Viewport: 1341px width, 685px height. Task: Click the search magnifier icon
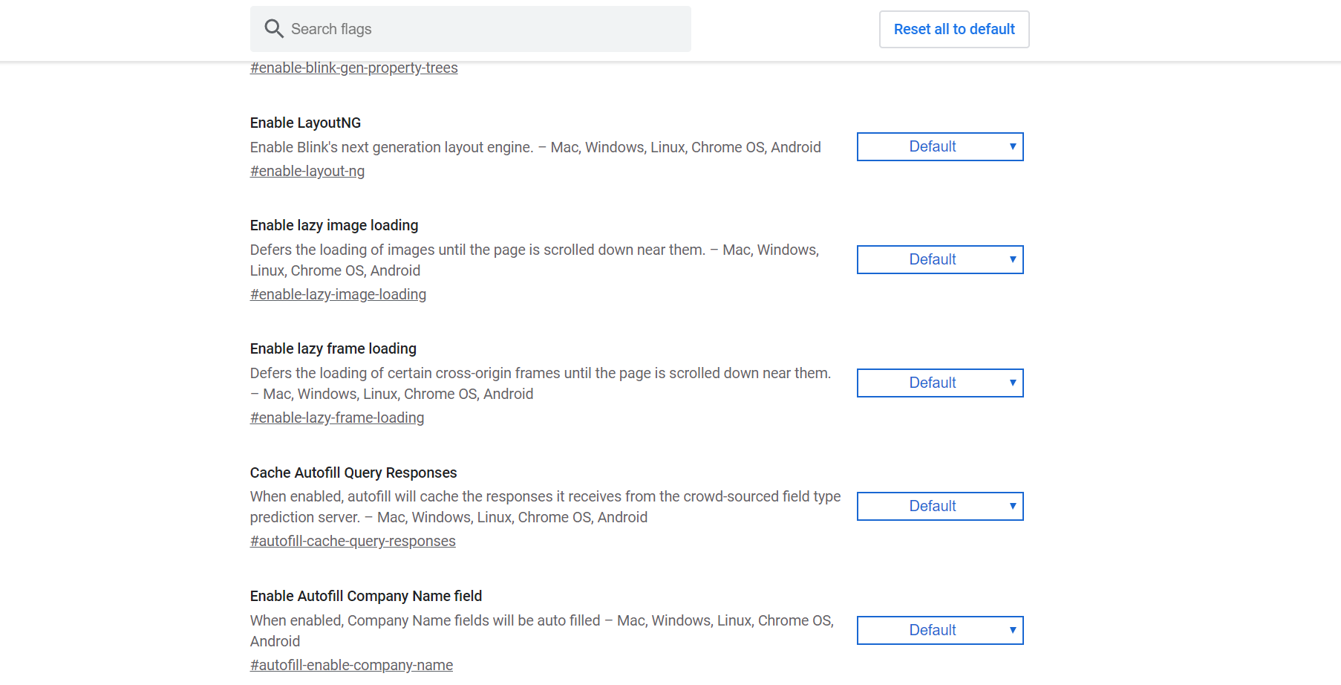(274, 29)
